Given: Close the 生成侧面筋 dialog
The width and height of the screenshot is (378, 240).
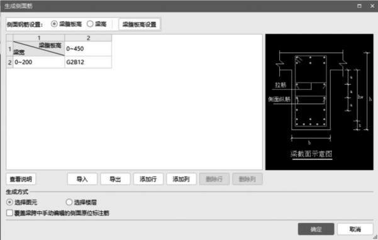Looking at the screenshot, I should click(372, 6).
